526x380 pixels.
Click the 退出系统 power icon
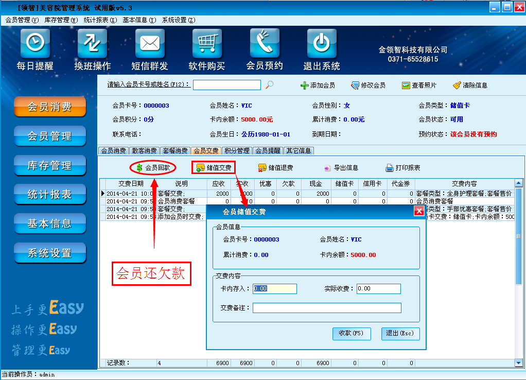click(322, 44)
